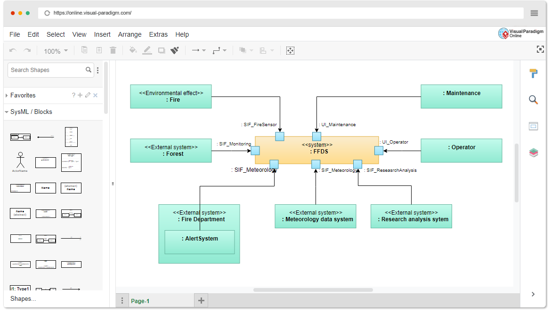Add a new page with the plus button
This screenshot has width=551, height=313.
click(x=201, y=300)
